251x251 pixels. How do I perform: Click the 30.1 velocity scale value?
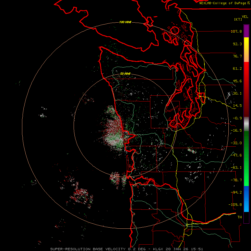point(237,93)
